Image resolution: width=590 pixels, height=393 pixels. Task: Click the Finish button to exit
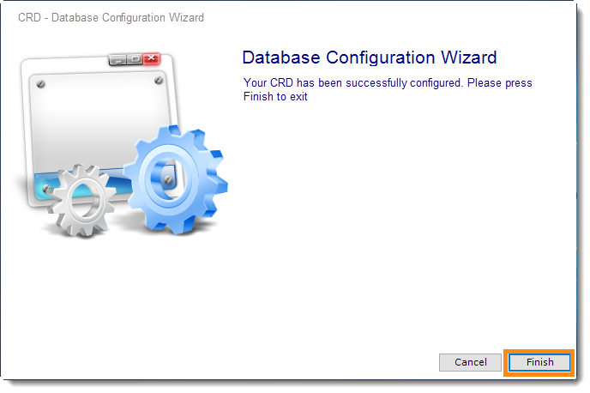pyautogui.click(x=539, y=362)
